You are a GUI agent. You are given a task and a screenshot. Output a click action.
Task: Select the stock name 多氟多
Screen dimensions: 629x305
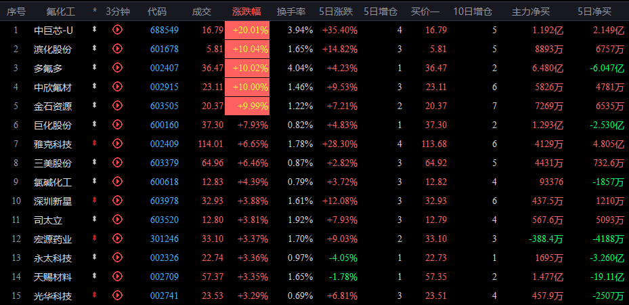pos(48,68)
